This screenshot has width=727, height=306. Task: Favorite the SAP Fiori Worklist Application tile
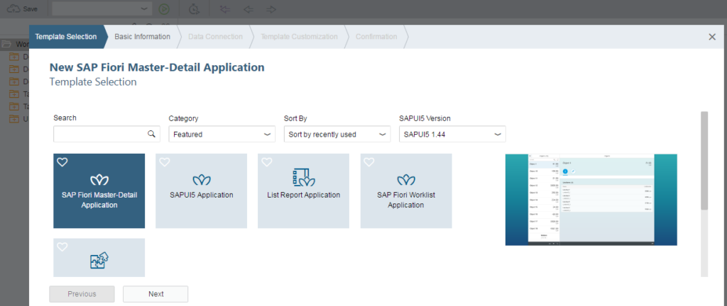369,161
